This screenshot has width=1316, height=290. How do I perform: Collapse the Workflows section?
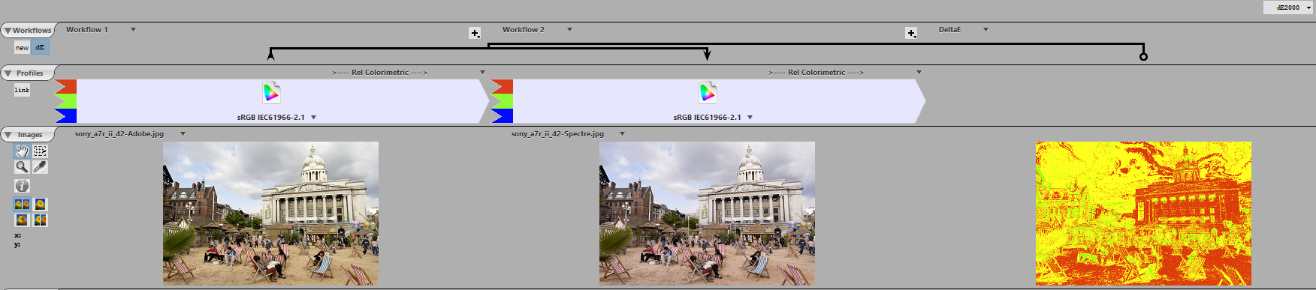8,31
